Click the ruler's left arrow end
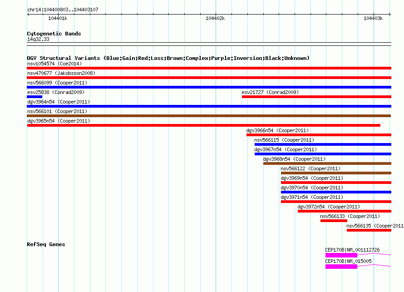Screen dimensions: 404x292 pyautogui.click(x=28, y=14)
